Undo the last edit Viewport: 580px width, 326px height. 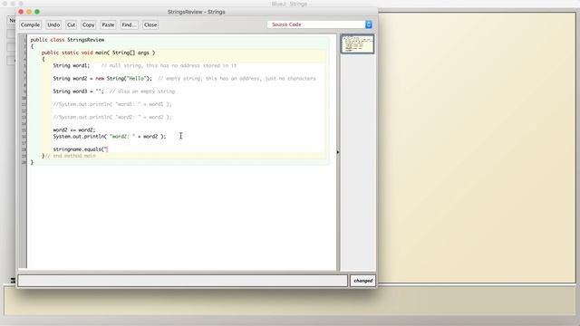point(53,24)
